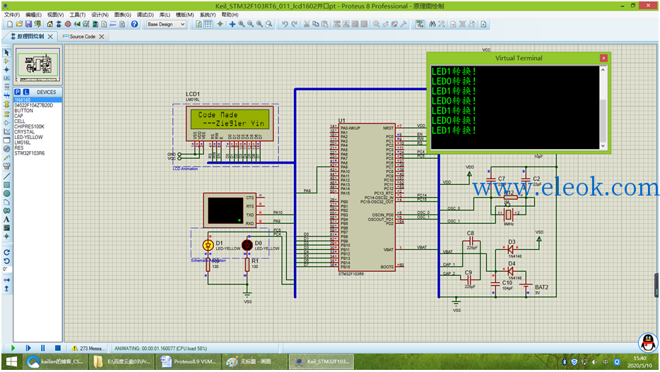This screenshot has height=372, width=660.
Task: Select the Buses mode tool
Action: click(x=6, y=96)
